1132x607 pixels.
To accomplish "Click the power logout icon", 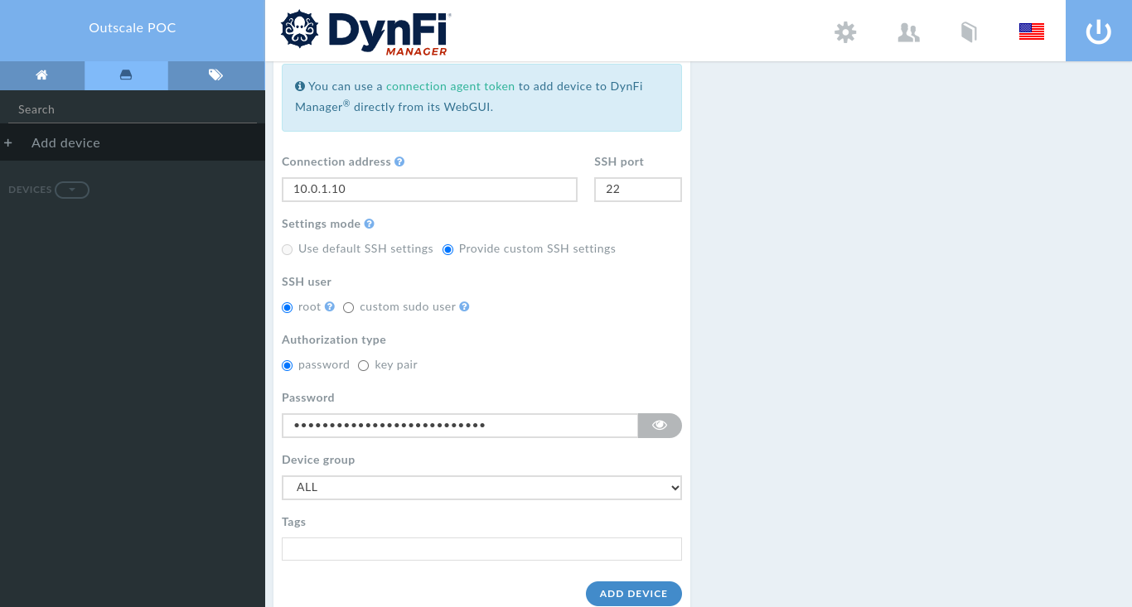I will coord(1099,31).
